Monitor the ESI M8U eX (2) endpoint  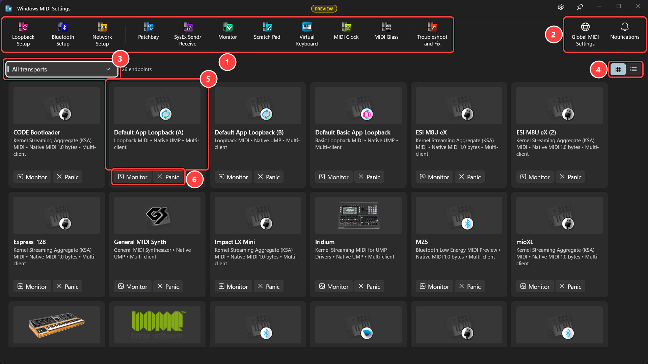click(x=535, y=177)
